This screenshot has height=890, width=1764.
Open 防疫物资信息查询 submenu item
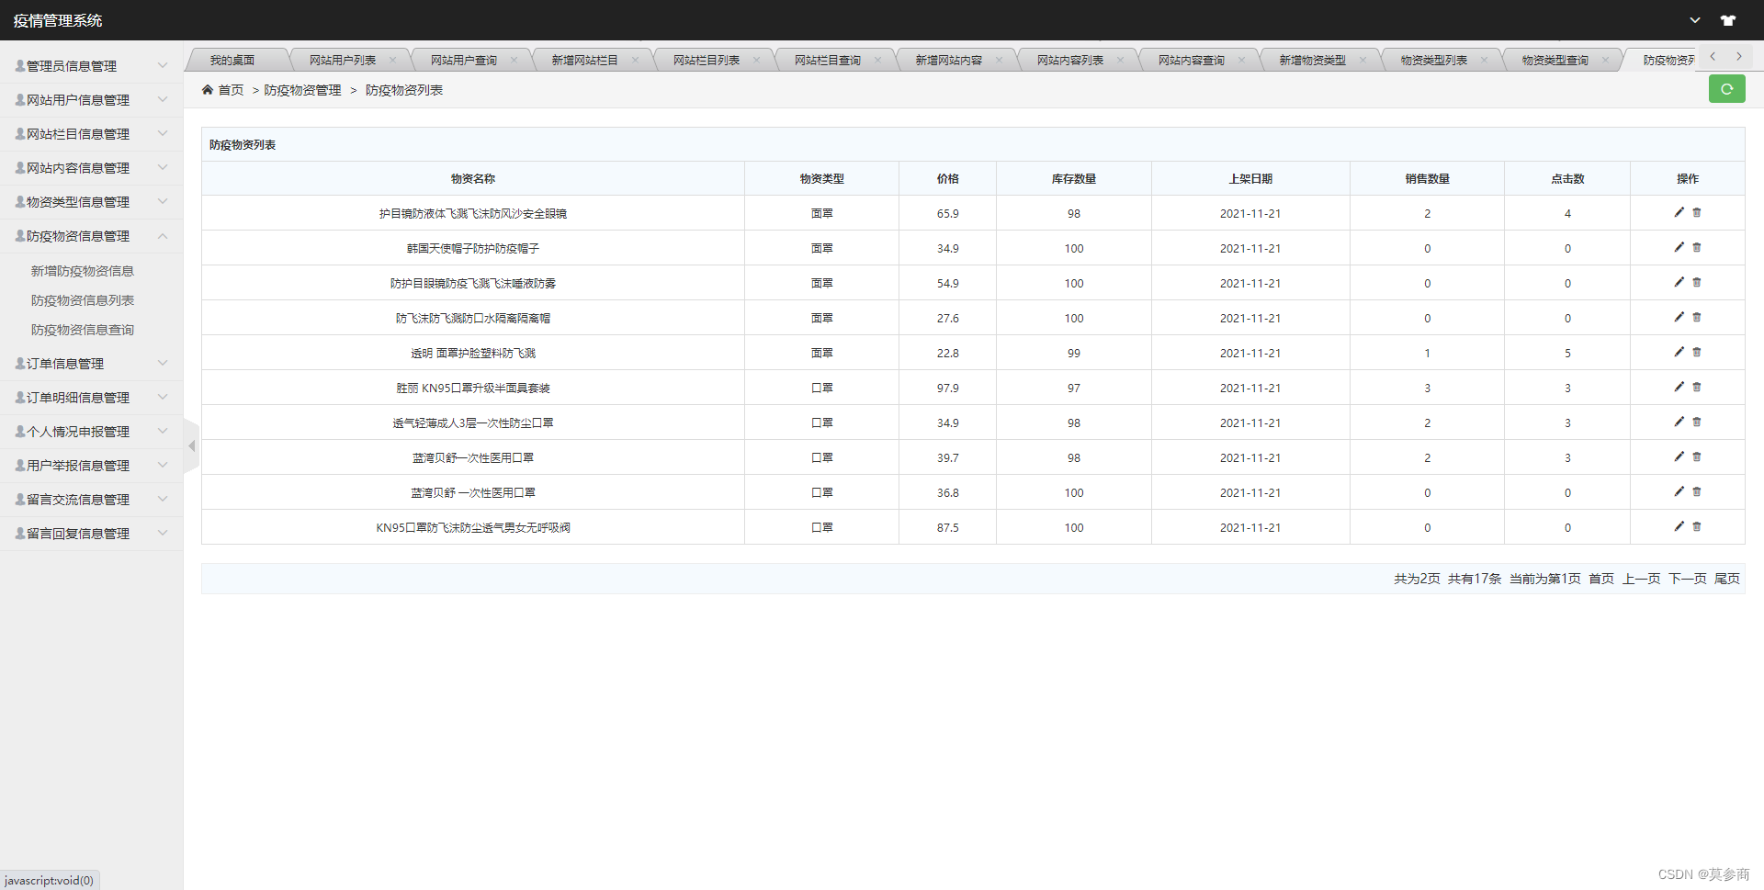tap(83, 330)
